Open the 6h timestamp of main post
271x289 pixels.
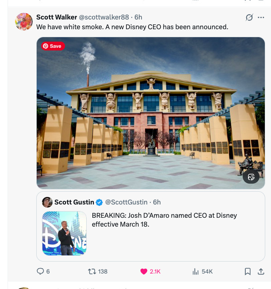[138, 17]
